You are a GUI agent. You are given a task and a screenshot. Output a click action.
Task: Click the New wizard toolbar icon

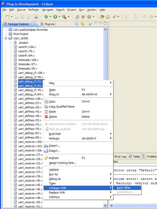8,17
